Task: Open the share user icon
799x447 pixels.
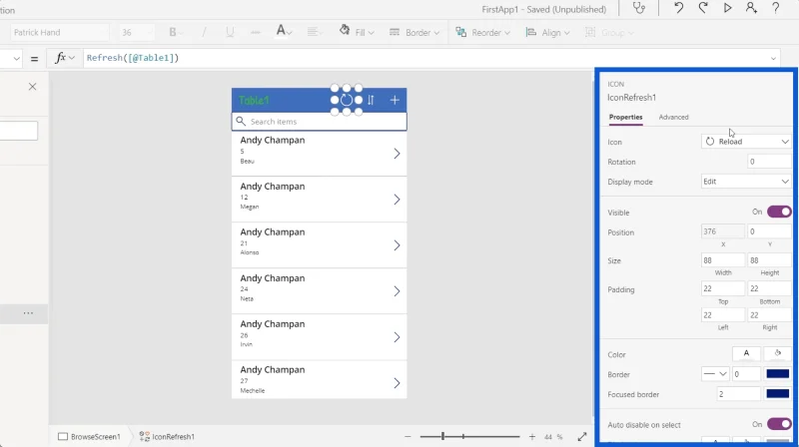Action: [751, 8]
